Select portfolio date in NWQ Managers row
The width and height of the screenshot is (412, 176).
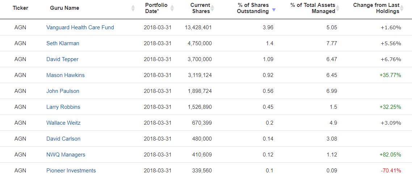point(157,155)
